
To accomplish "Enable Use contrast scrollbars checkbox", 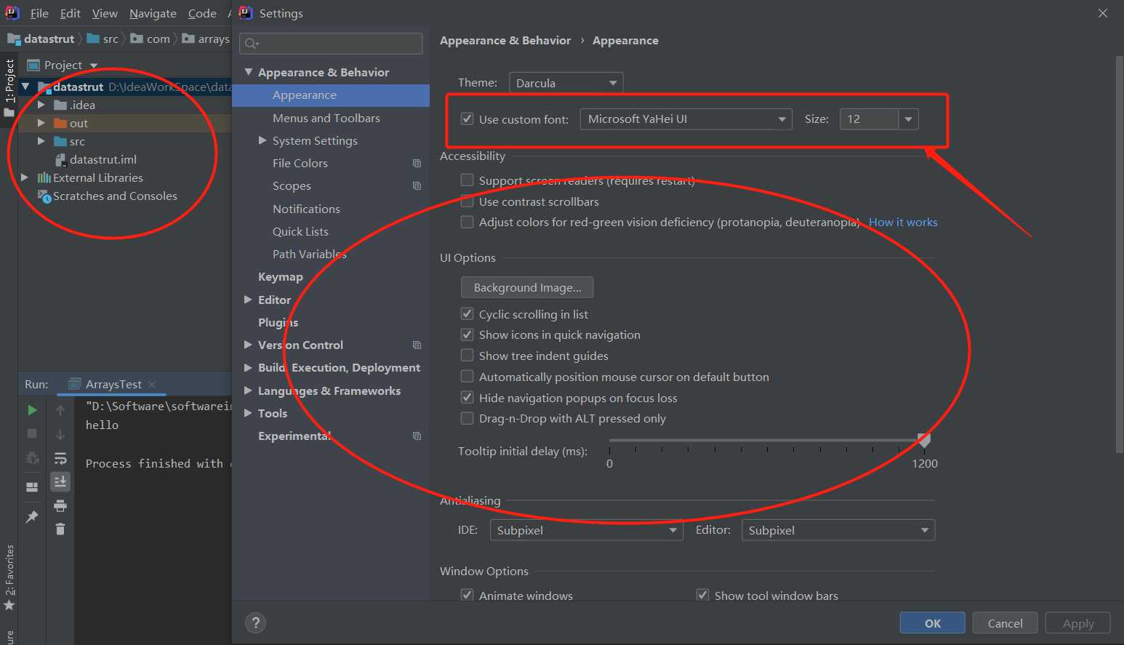I will coord(467,201).
